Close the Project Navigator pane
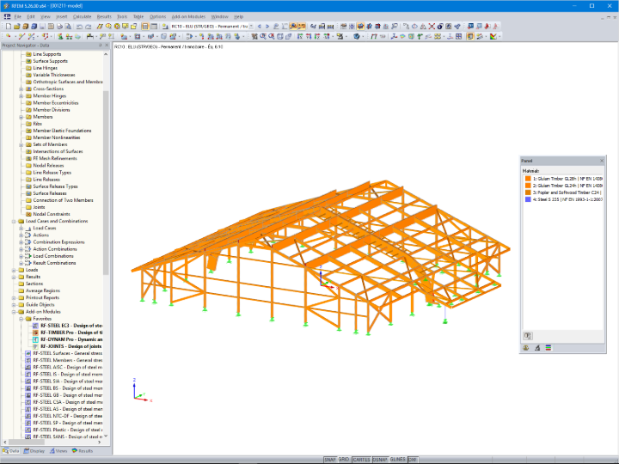619x464 pixels. [x=107, y=46]
